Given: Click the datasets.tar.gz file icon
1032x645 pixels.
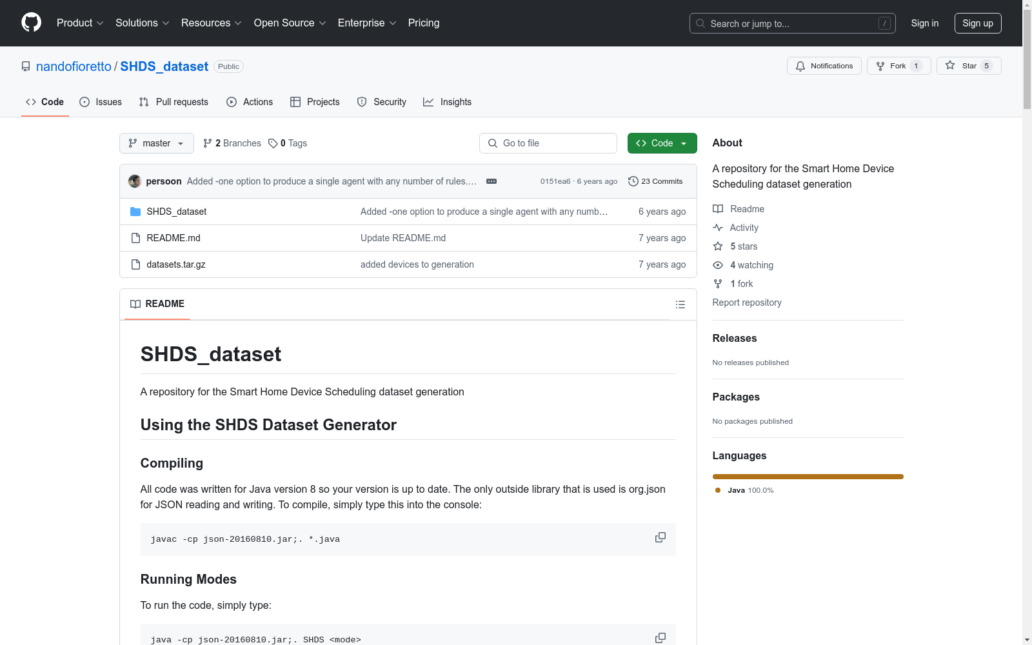Looking at the screenshot, I should pos(135,264).
